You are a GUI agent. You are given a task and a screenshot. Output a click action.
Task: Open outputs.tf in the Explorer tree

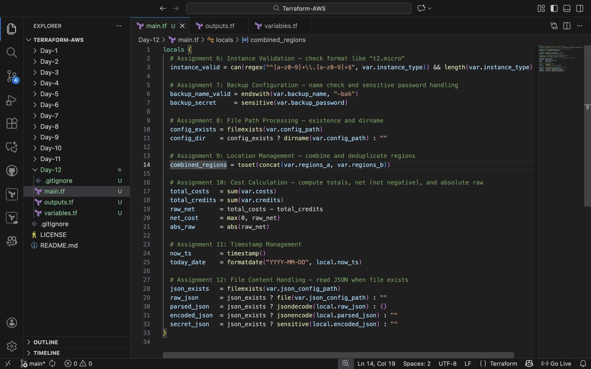click(77, 202)
